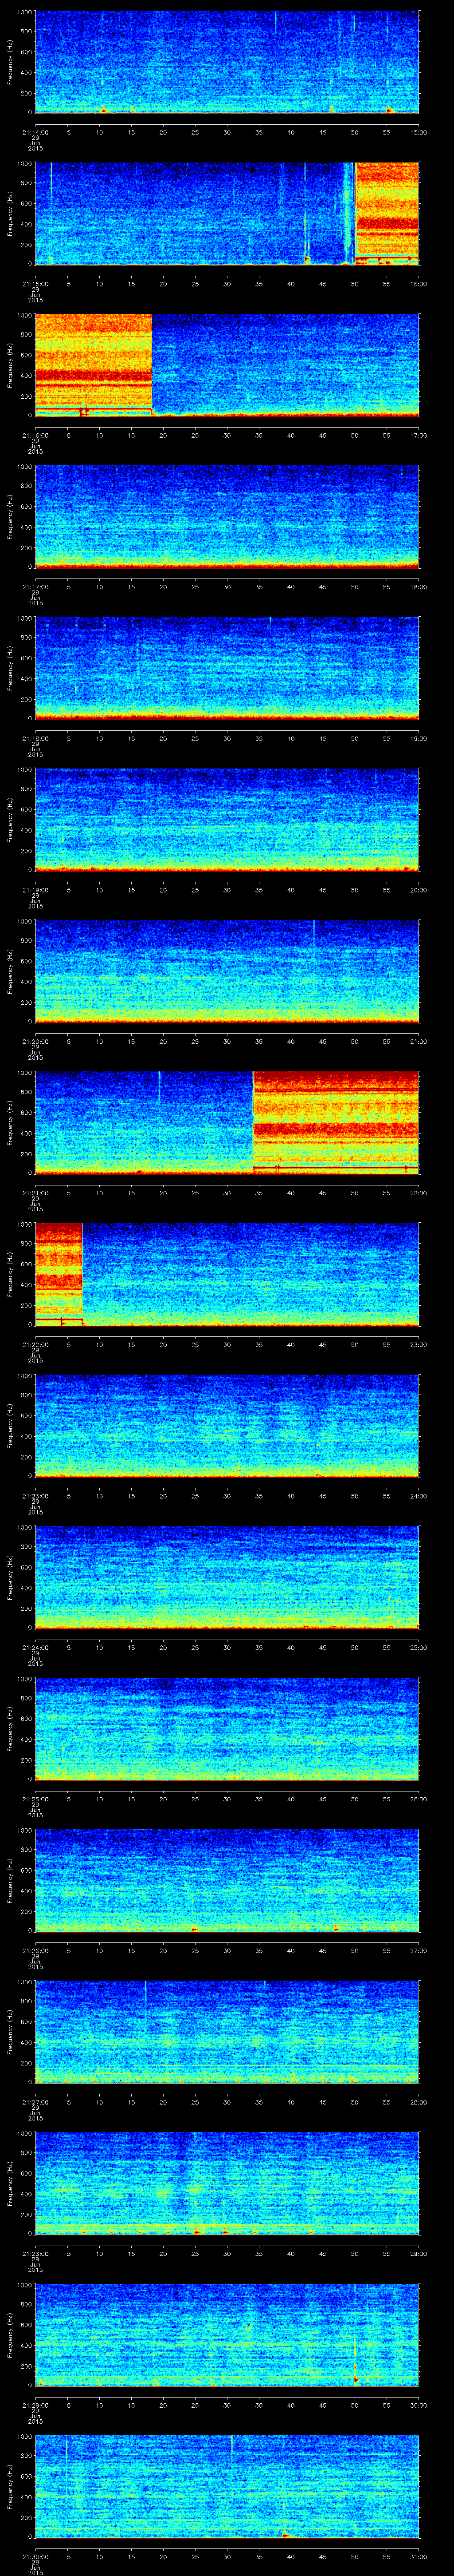Click the 21:21:00 start time label
This screenshot has width=454, height=2576.
point(34,1193)
